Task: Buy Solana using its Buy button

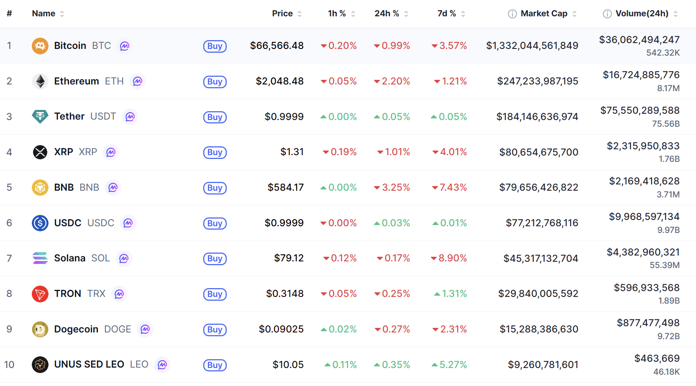Action: tap(215, 258)
